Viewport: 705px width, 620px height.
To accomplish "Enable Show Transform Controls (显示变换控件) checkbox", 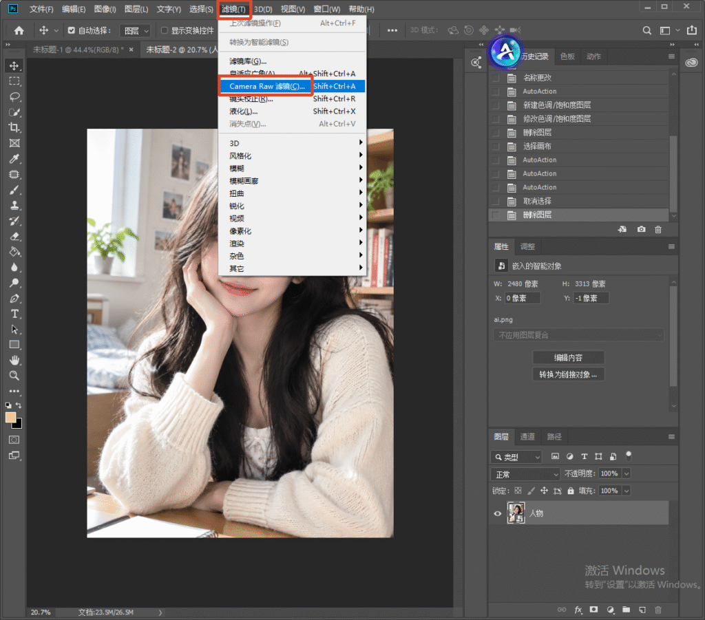I will point(164,30).
